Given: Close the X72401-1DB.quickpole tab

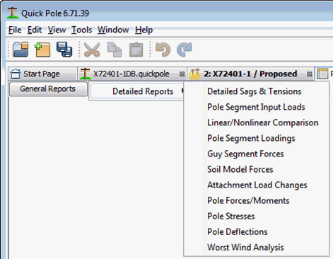Looking at the screenshot, I should coord(182,74).
